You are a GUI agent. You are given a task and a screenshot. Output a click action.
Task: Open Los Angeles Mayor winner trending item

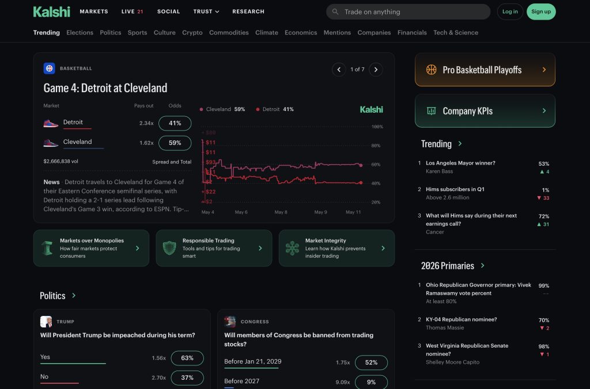[485, 167]
